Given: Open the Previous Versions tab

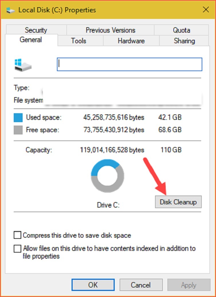Looking at the screenshot, I should click(110, 30).
